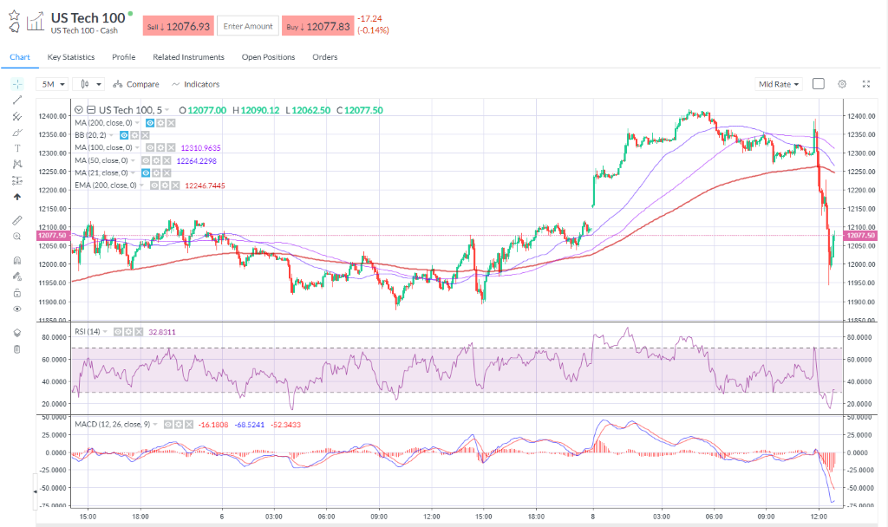Image resolution: width=888 pixels, height=527 pixels.
Task: Tick the checkbox next to Mid Rate
Action: pos(818,84)
